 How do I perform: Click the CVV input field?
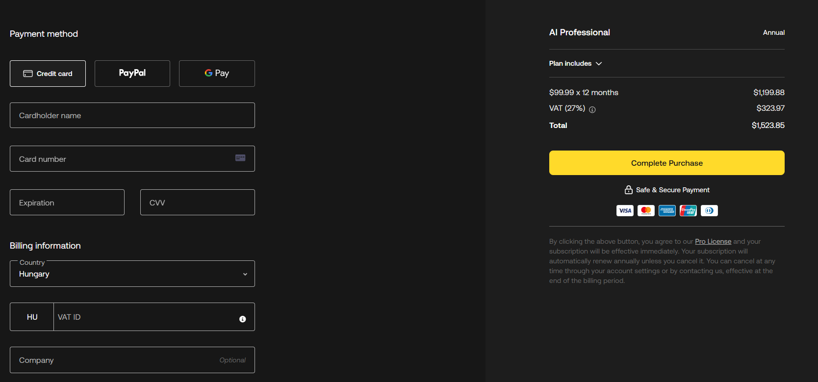tap(197, 203)
